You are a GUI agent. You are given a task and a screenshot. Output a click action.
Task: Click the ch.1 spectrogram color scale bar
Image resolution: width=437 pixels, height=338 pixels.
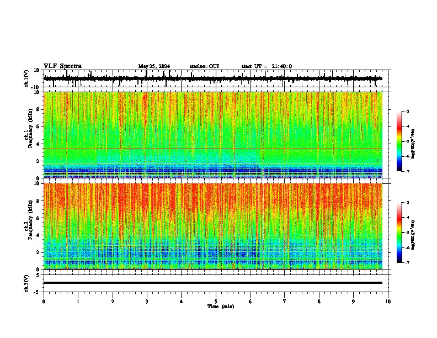[x=399, y=141]
